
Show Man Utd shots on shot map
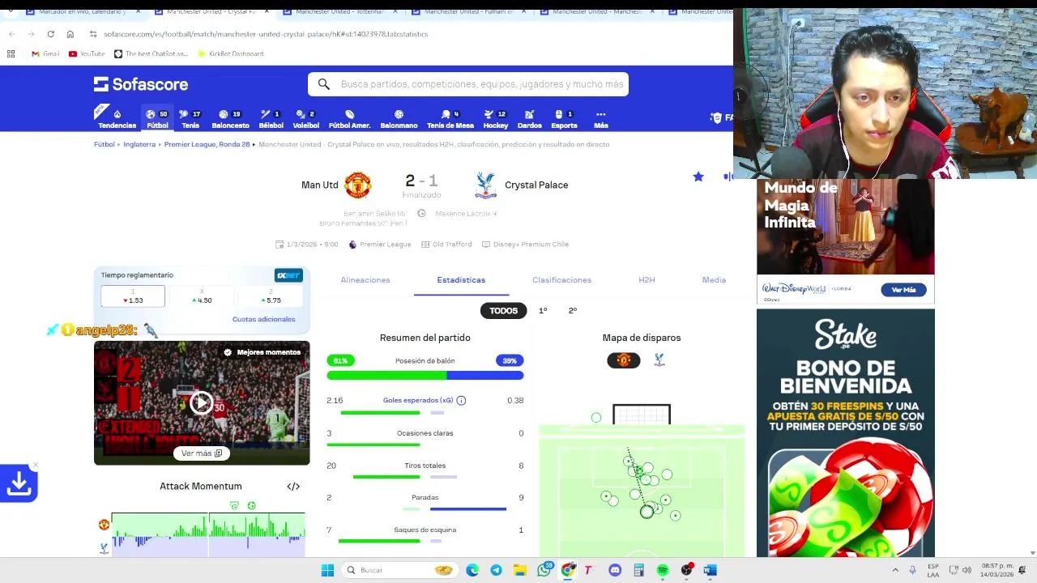coord(624,360)
